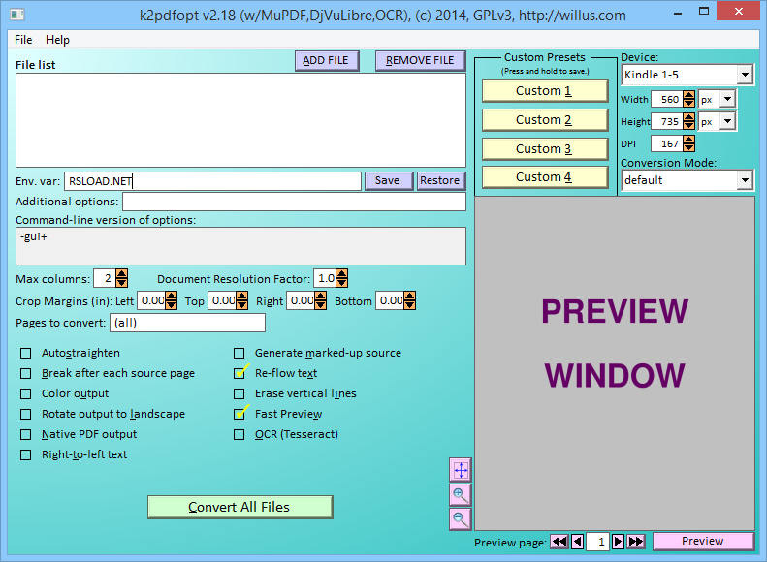Click the Max columns value field
This screenshot has width=767, height=562.
coord(105,278)
